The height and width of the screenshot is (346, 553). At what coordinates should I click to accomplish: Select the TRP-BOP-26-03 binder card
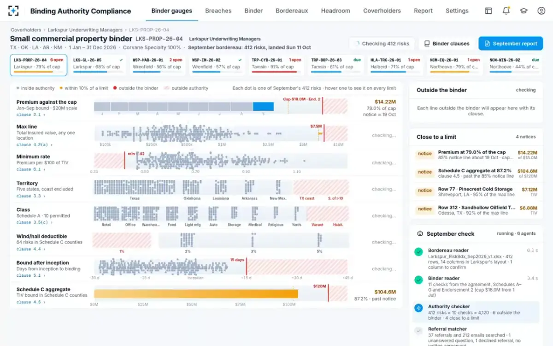(x=336, y=65)
